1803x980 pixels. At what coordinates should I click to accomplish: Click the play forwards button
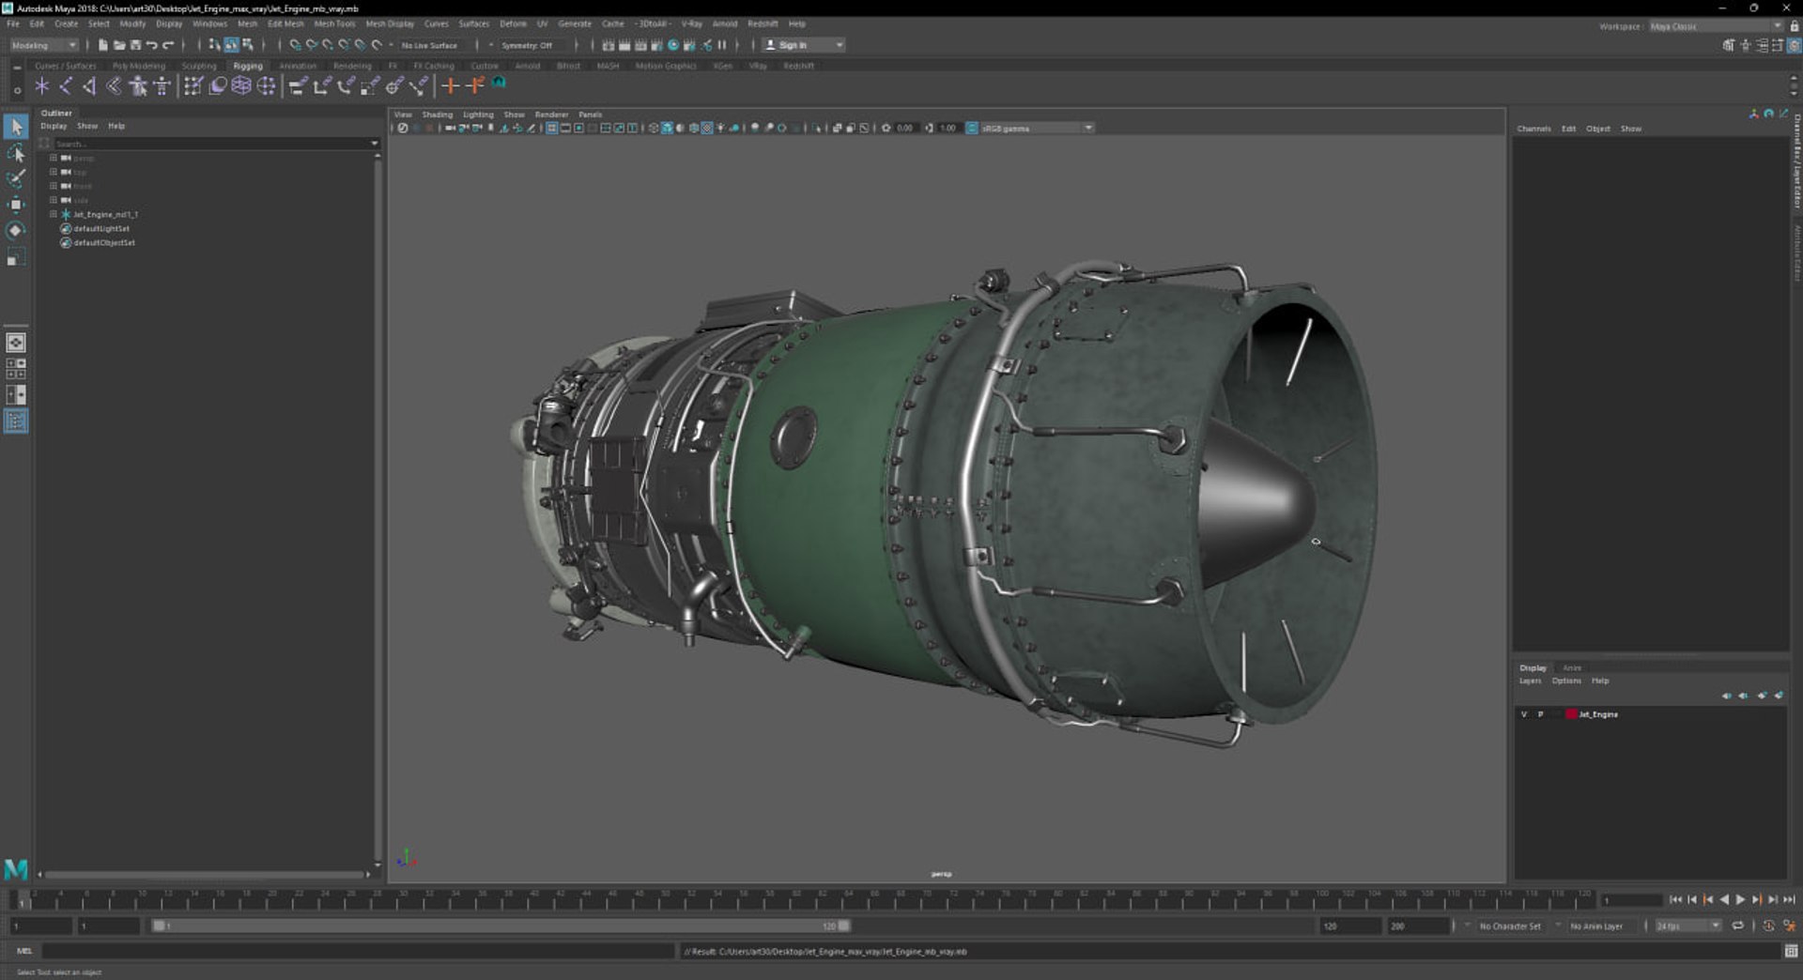pos(1740,899)
